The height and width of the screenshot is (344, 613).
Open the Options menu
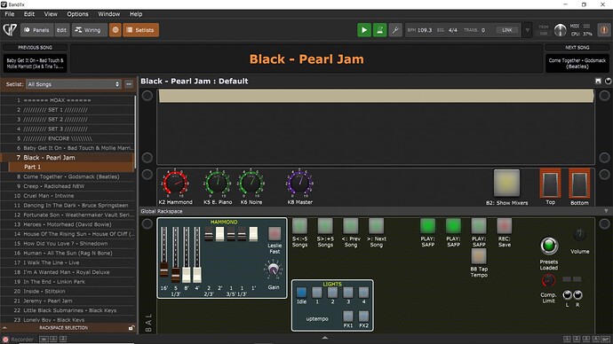pos(77,14)
